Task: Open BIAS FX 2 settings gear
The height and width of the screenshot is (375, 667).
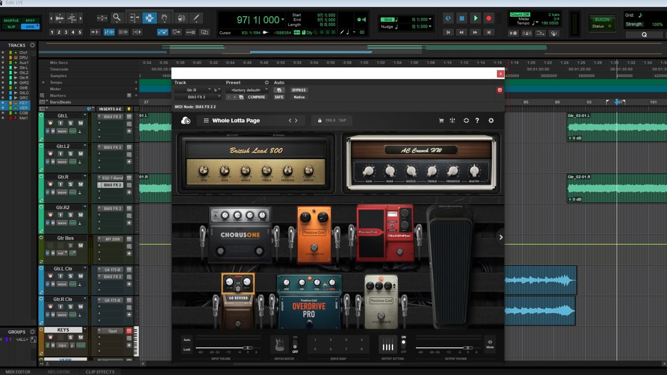Action: tap(491, 121)
